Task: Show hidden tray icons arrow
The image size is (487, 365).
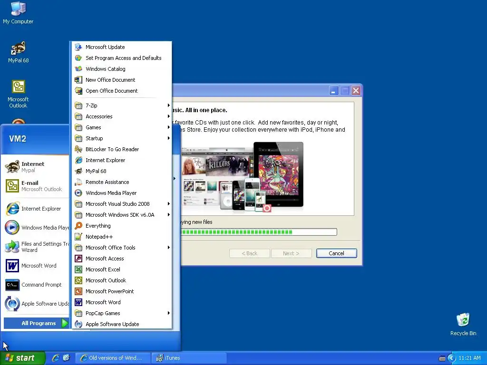Action: [451, 358]
